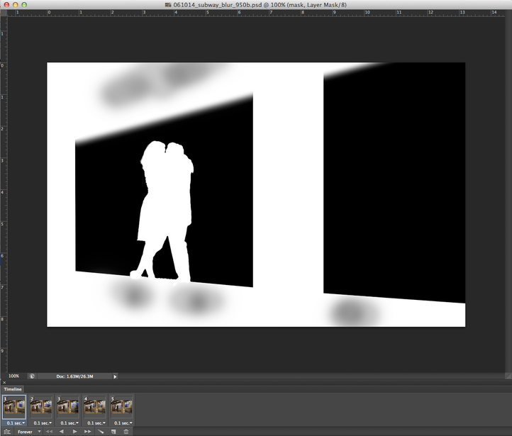512x436 pixels.
Task: Jump to the first animation frame
Action: (x=49, y=431)
